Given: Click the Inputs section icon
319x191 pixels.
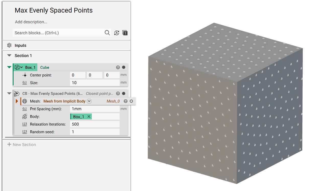Looking at the screenshot, I should point(9,45).
